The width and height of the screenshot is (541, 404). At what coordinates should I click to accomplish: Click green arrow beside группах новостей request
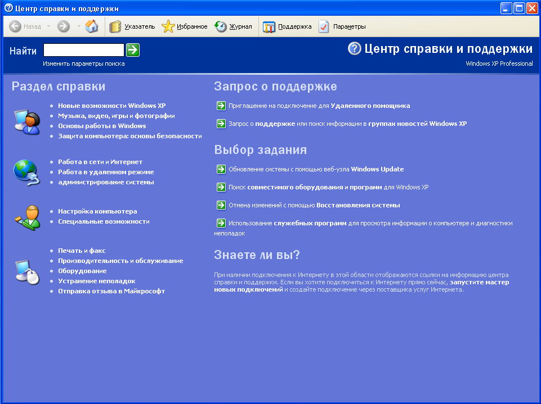[221, 124]
